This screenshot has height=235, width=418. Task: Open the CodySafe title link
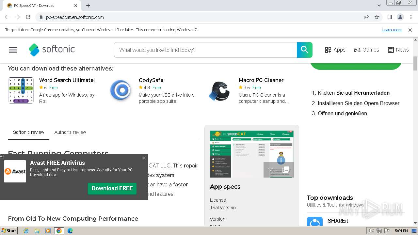click(151, 80)
